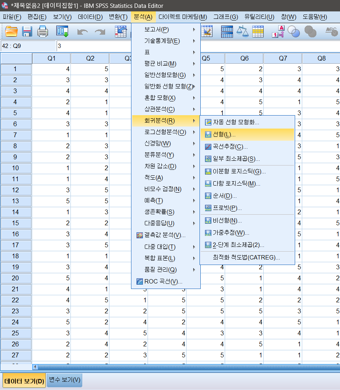This screenshot has width=340, height=390.
Task: Expand the 생존확률(S) submenu
Action: click(166, 212)
